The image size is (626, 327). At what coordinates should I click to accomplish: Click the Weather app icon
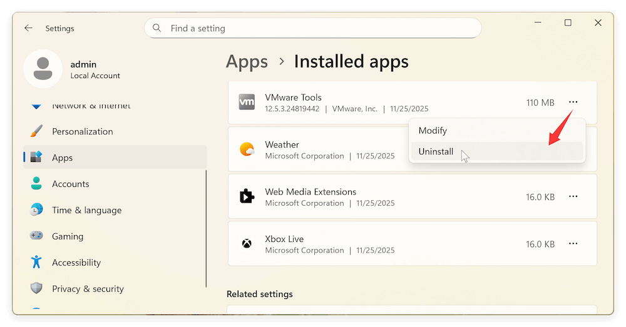[x=247, y=149]
